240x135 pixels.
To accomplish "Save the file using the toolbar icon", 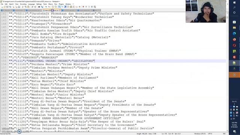I will point(7,7).
